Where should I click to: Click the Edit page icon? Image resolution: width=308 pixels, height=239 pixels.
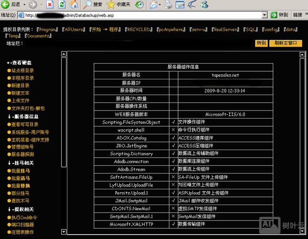coord(180,4)
